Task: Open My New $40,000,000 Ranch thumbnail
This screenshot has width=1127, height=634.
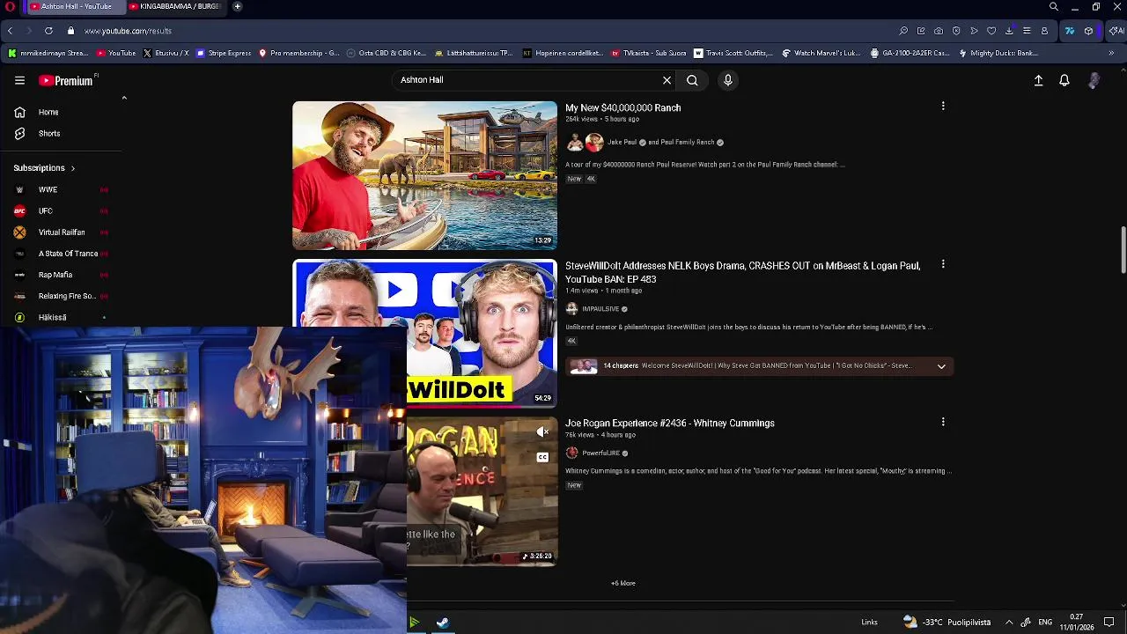Action: (424, 175)
